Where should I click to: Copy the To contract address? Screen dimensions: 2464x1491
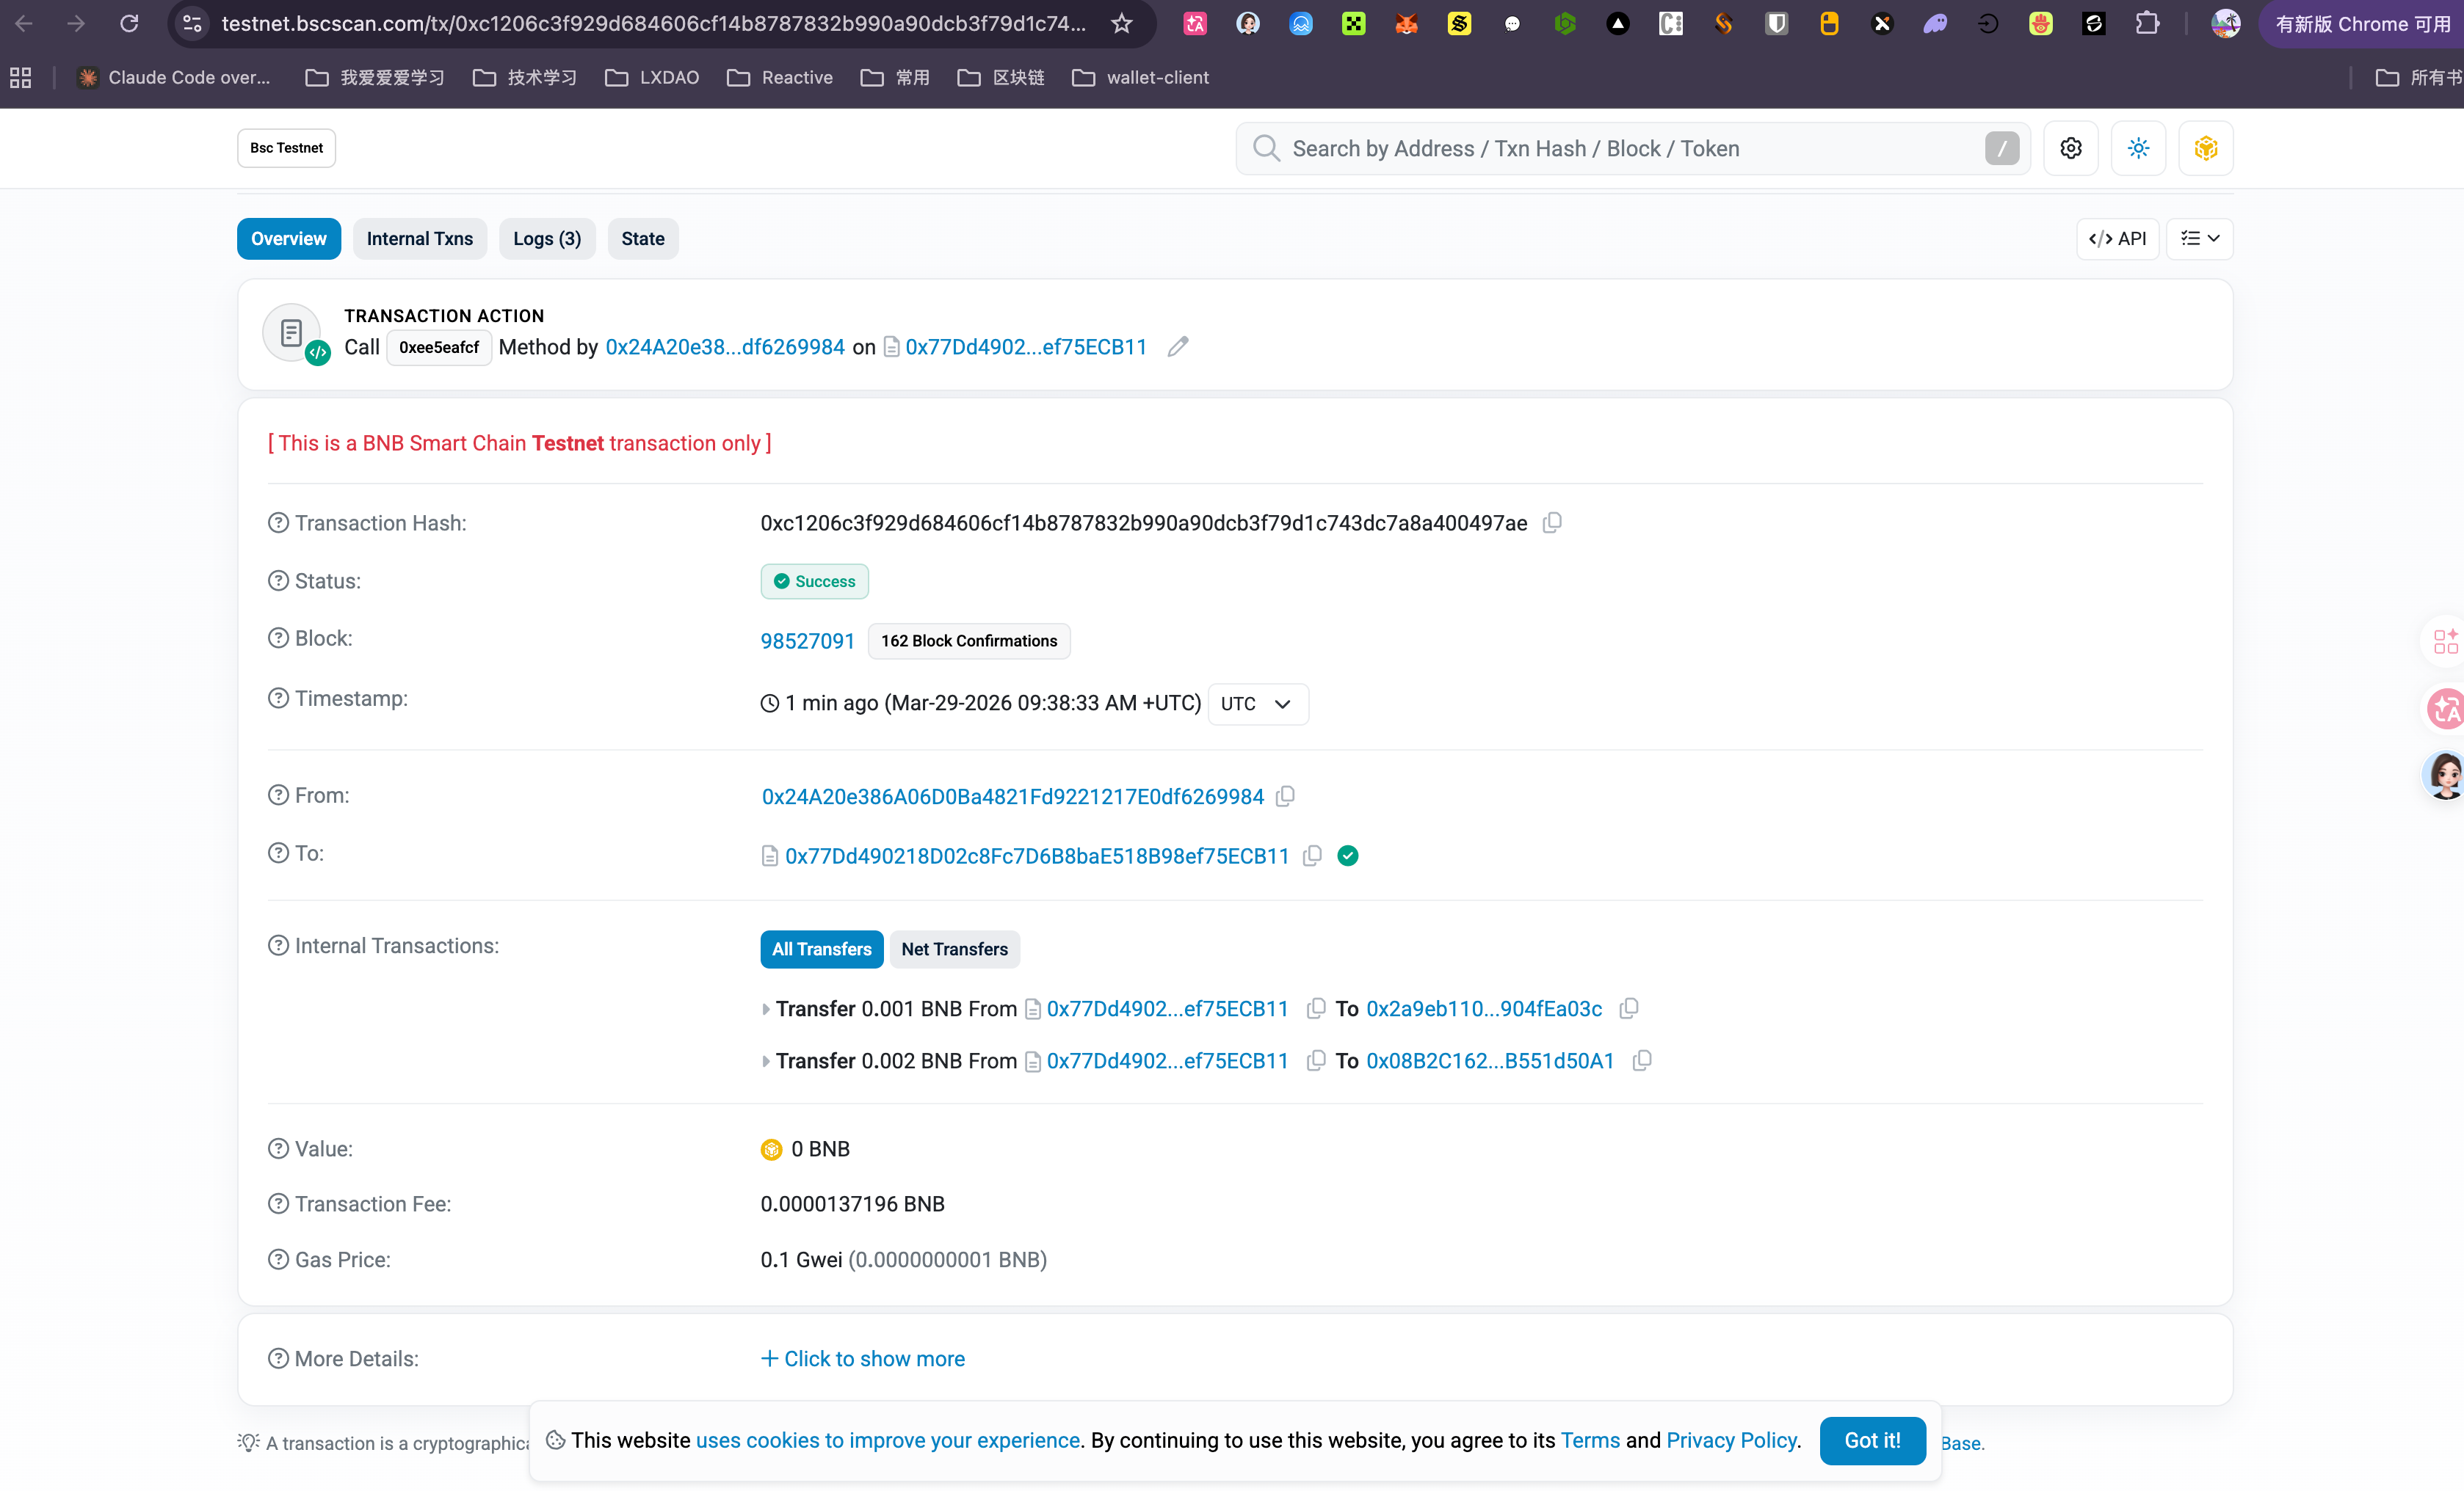pyautogui.click(x=1312, y=856)
